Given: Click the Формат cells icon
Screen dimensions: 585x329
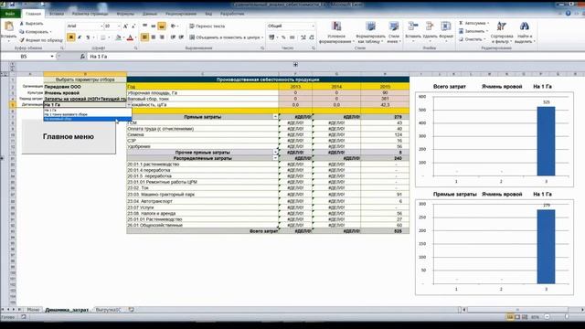Looking at the screenshot, I should [x=446, y=27].
